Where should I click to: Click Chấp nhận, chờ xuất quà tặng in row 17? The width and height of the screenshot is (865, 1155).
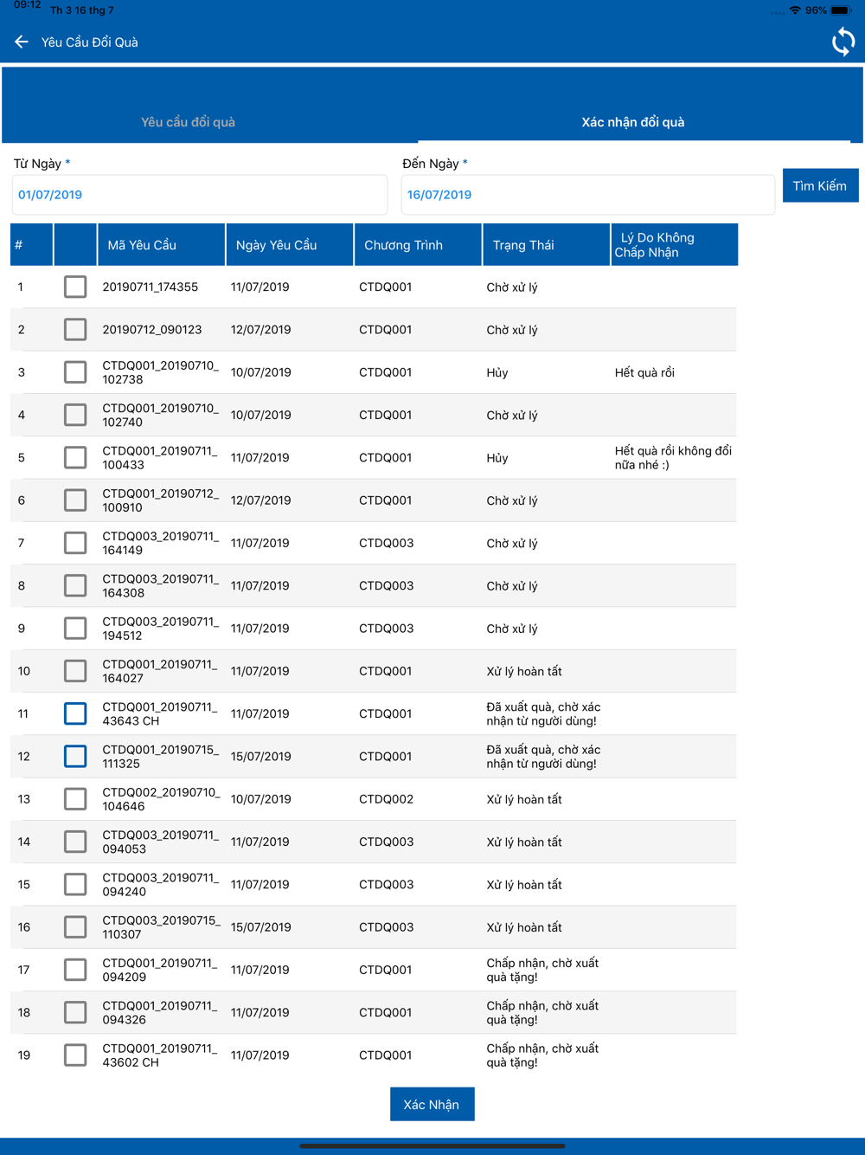click(x=542, y=970)
